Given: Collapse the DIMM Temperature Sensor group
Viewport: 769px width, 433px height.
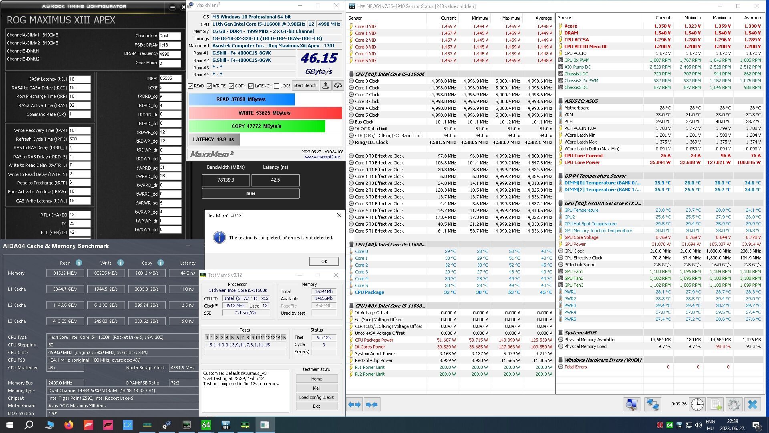Looking at the screenshot, I should pyautogui.click(x=561, y=176).
